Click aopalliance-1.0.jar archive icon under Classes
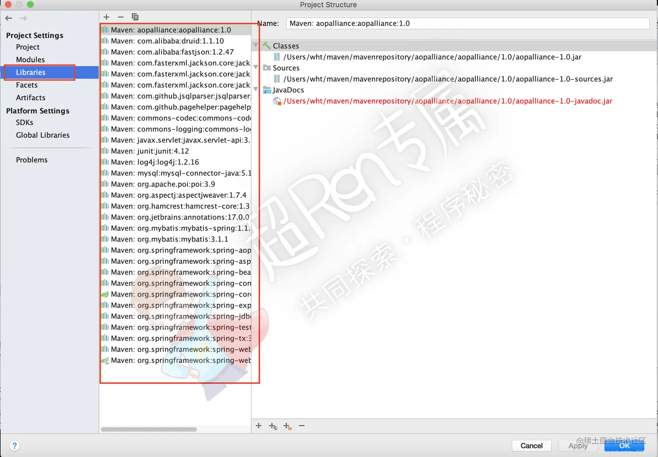This screenshot has height=457, width=658. pos(277,57)
